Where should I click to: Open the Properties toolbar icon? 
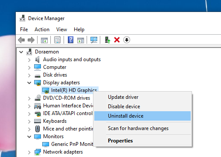pos(57,40)
